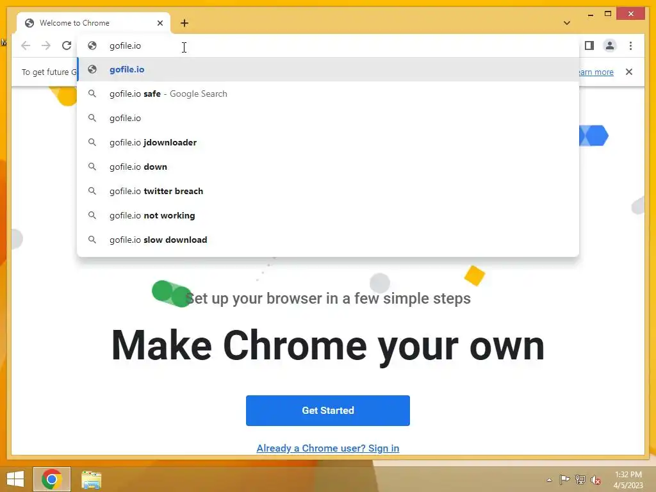The width and height of the screenshot is (656, 492).
Task: Open a new tab with the plus icon
Action: [184, 23]
